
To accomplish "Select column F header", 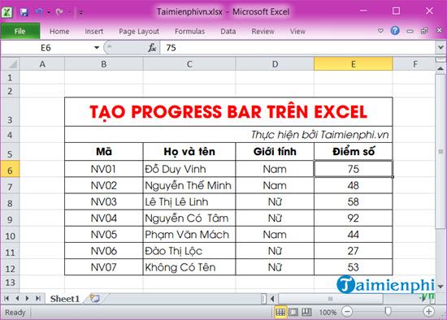I will (415, 64).
